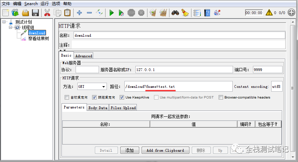The image size is (298, 162).
Task: Select the download tree item
Action: (x=37, y=33)
